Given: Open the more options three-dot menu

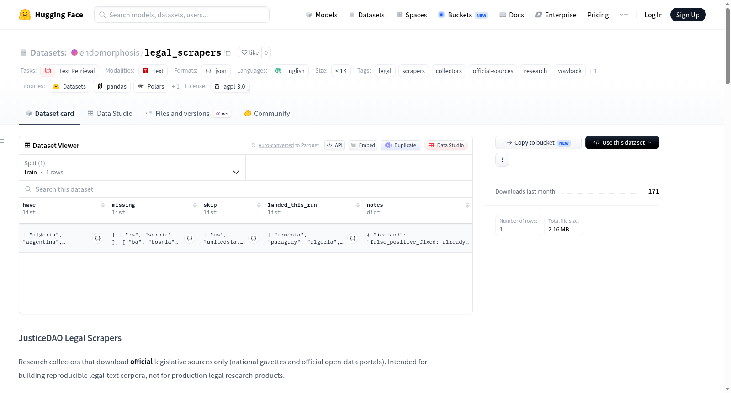Looking at the screenshot, I should (502, 160).
